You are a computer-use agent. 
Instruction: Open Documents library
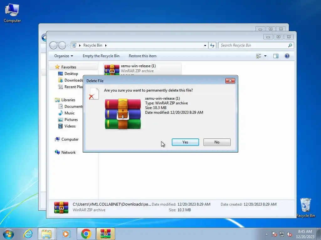point(71,106)
